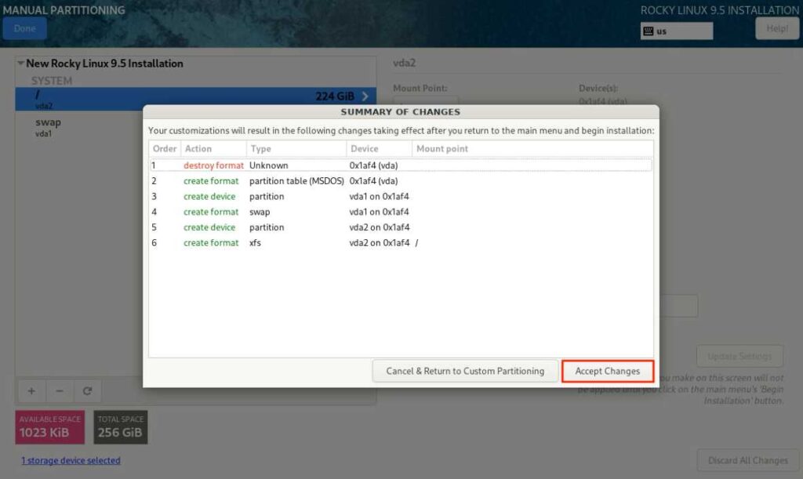Sort by Device column header
The width and height of the screenshot is (803, 479).
[x=379, y=148]
